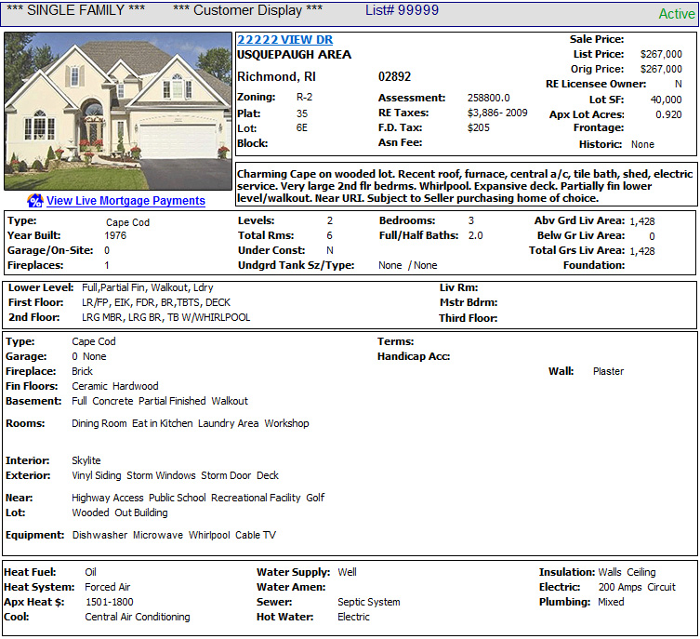Click the Cool value Central Air Conditioning
Screen dimensions: 700x639
[138, 617]
